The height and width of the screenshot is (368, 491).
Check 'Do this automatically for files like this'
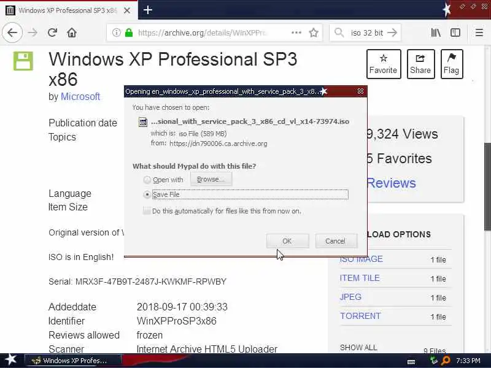click(146, 210)
